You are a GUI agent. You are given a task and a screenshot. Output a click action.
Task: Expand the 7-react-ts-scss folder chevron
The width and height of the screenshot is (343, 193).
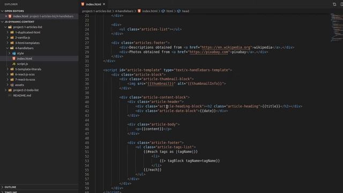pos(8,80)
